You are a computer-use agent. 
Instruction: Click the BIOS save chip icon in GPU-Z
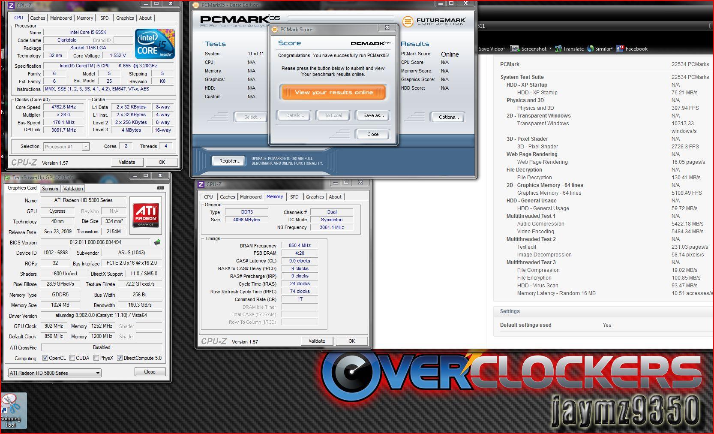click(157, 242)
